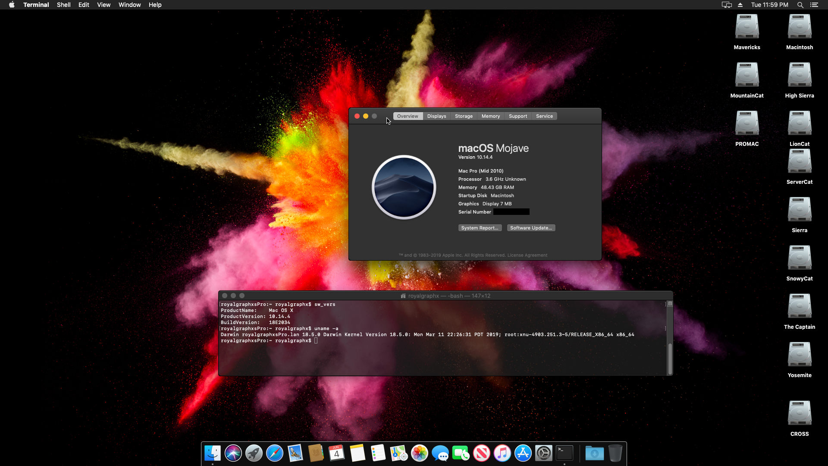Viewport: 828px width, 466px height.
Task: Open Launchpad rocket icon in dock
Action: [254, 453]
